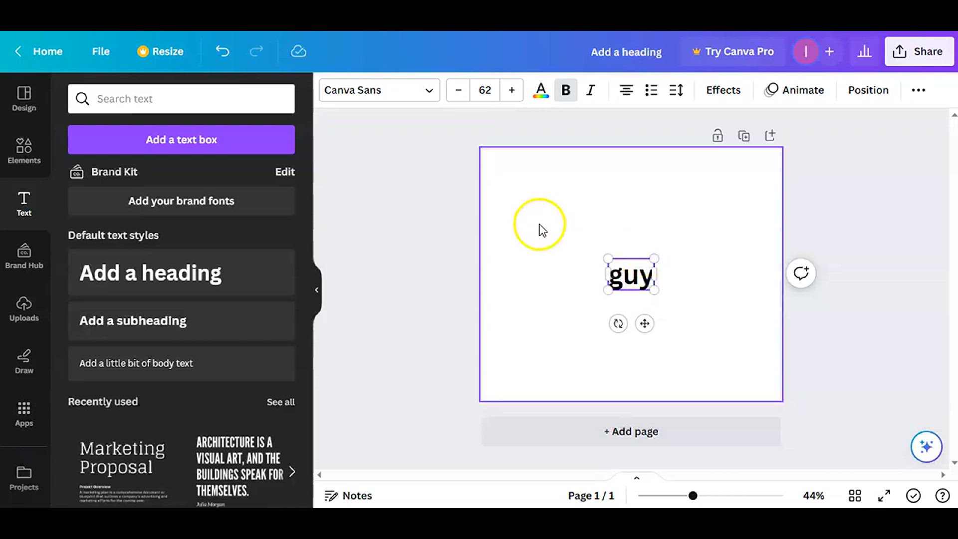
Task: Open line spacing options
Action: point(676,90)
